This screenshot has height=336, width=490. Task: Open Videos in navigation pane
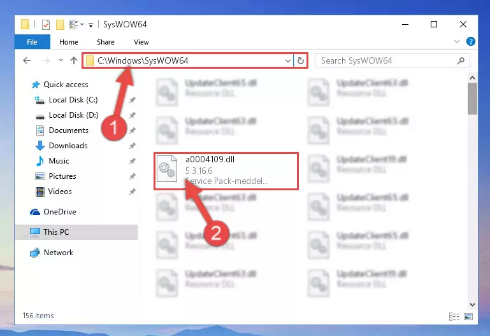click(60, 192)
